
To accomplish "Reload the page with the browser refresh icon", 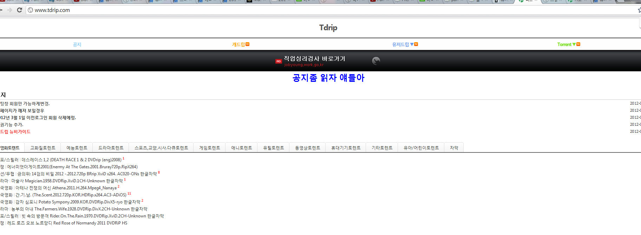I will coord(20,10).
